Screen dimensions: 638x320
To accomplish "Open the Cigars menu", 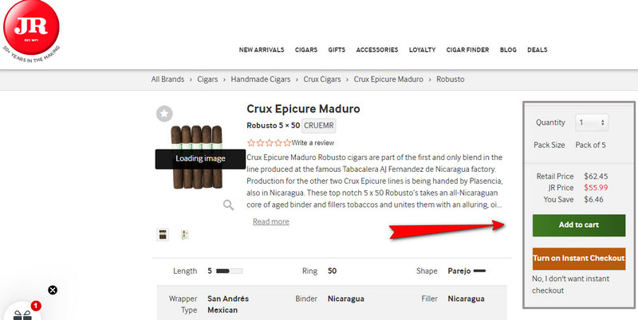I will coord(306,50).
